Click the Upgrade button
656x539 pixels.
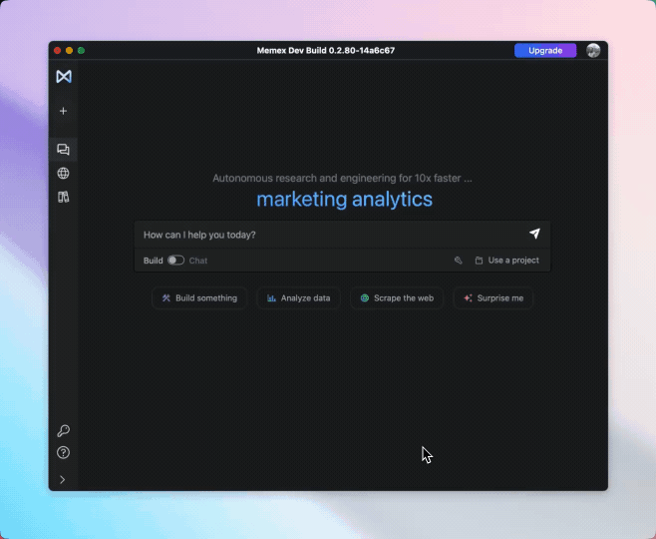click(x=545, y=50)
